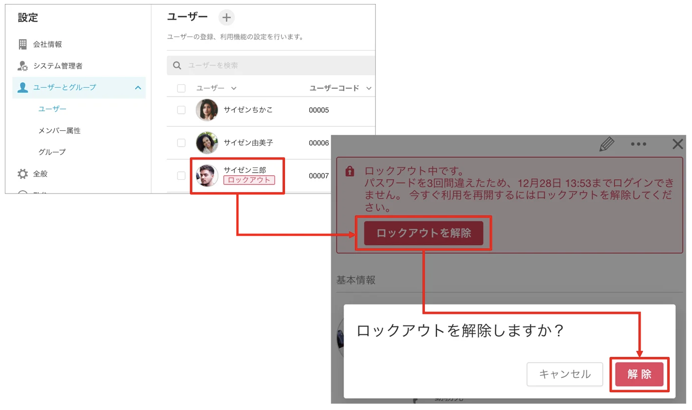This screenshot has height=410, width=692.
Task: Click avatar of サイゼンちかこ
Action: tap(207, 110)
